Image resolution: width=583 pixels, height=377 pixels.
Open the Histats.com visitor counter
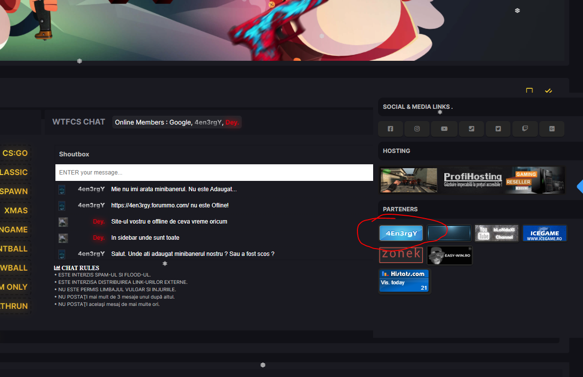point(404,281)
